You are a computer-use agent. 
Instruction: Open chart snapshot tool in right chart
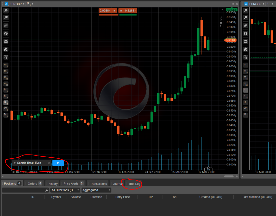pyautogui.click(x=246, y=57)
